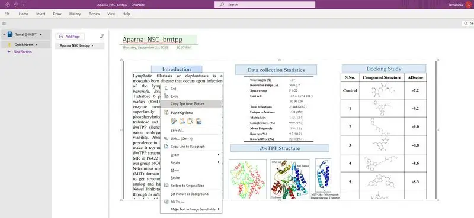Image resolution: width=474 pixels, height=218 pixels.
Task: Click the Tamal @ MSFT notebook icon
Action: (x=10, y=35)
